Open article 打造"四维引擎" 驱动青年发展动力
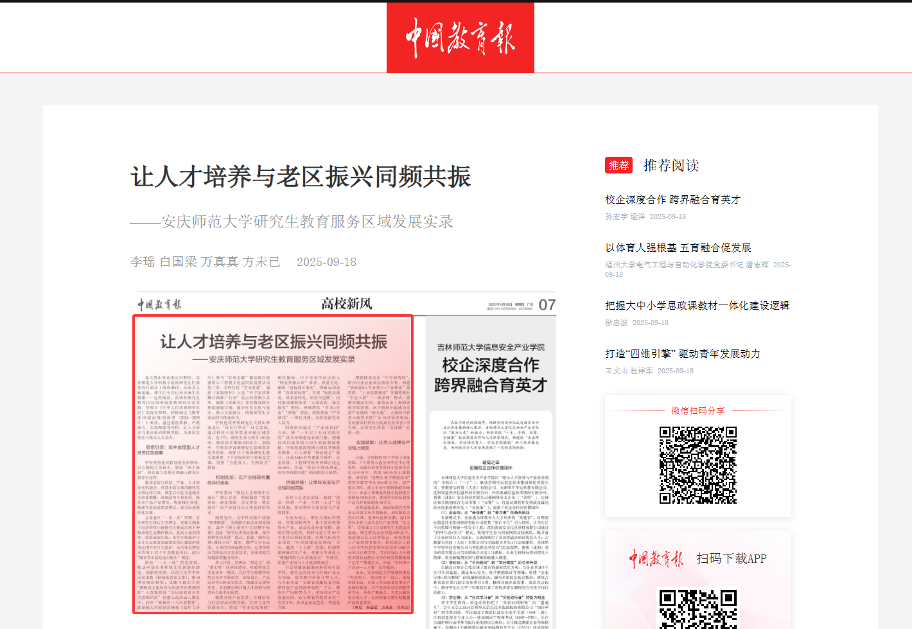Viewport: 912px width, 629px height. (682, 354)
